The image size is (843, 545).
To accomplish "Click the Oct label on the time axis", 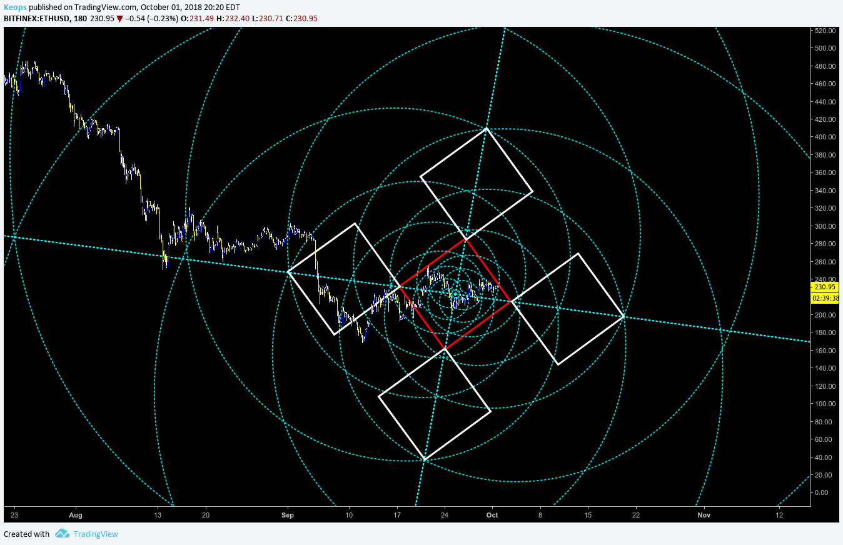I will 492,516.
